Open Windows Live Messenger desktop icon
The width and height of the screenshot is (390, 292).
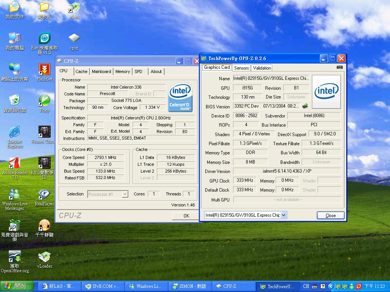point(14,195)
